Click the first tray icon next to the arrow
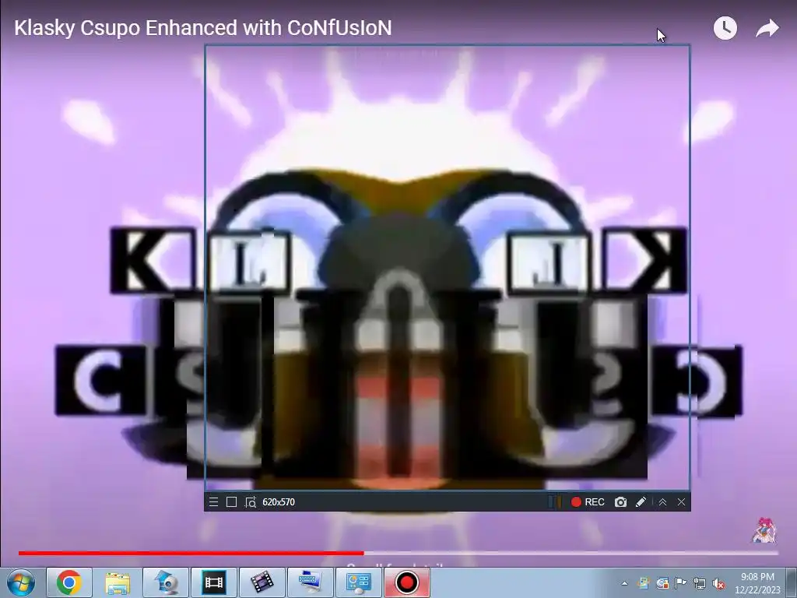Screen dimensions: 797x598 (x=644, y=583)
